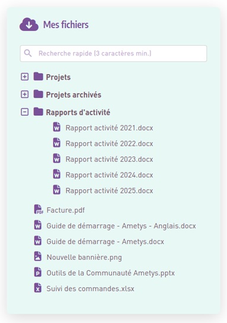Click the Projets archivés folder icon

click(38, 94)
